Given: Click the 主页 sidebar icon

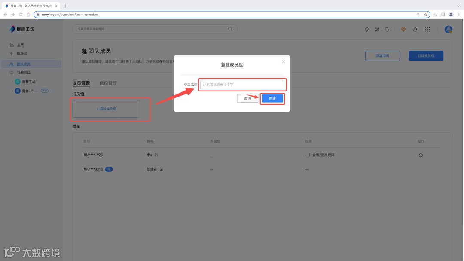Looking at the screenshot, I should (x=12, y=45).
